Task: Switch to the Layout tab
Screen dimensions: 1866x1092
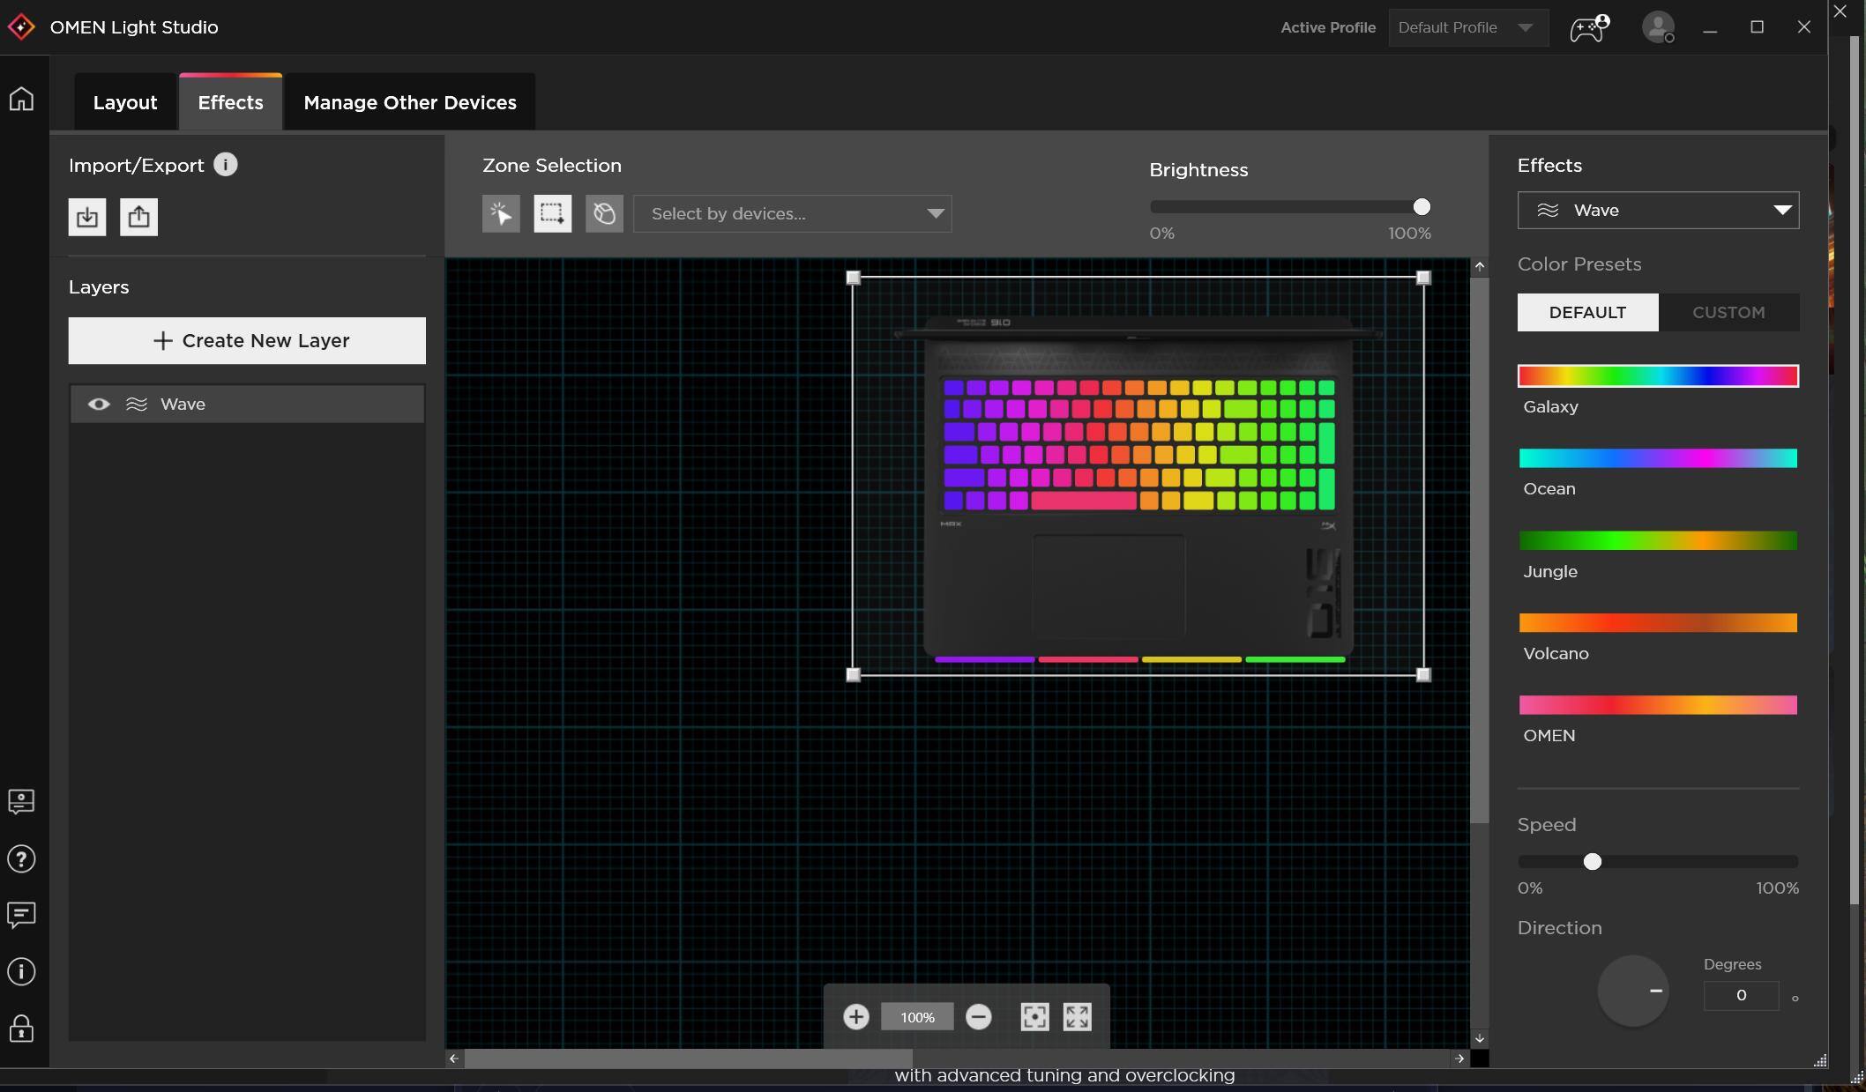Action: click(125, 102)
